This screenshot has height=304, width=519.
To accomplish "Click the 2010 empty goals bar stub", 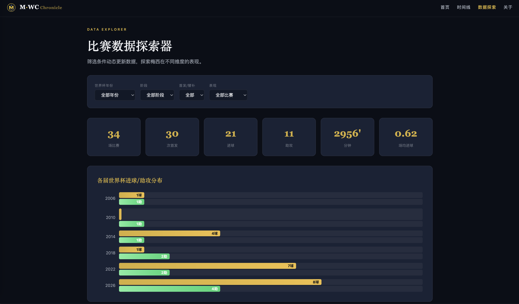I will tap(120, 214).
